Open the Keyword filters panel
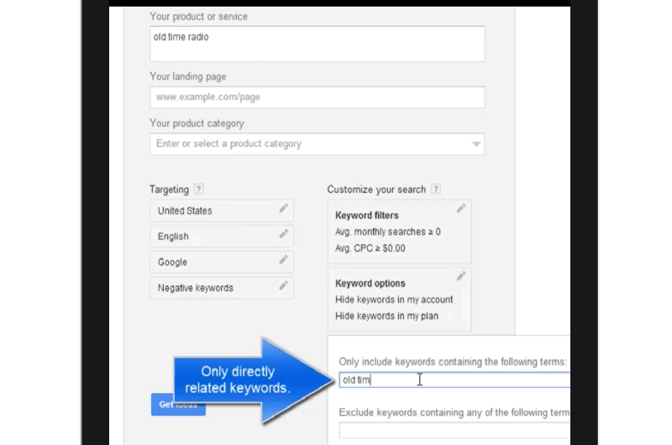 [400, 232]
